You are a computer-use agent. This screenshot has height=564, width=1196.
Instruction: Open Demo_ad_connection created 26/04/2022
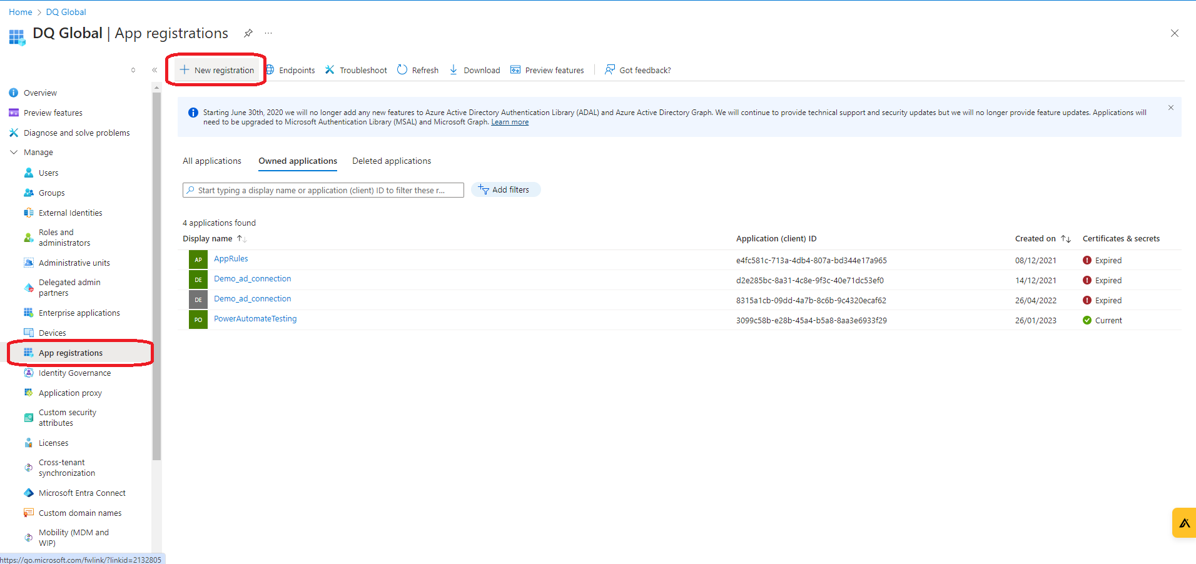[253, 298]
